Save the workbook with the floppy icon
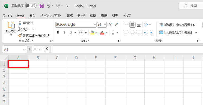Image resolution: width=203 pixels, height=105 pixels. (41, 6)
